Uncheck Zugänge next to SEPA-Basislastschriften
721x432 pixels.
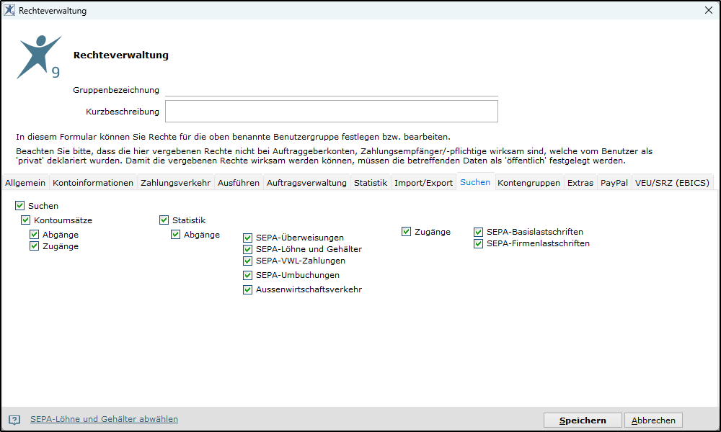406,231
